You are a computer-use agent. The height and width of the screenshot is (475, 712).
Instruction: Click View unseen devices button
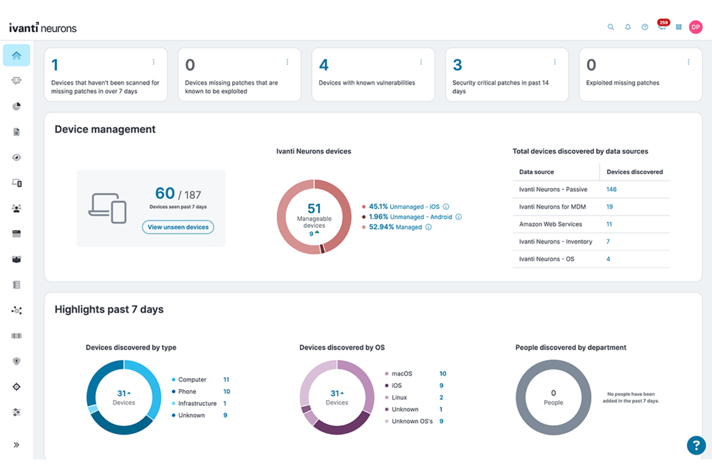(x=178, y=227)
